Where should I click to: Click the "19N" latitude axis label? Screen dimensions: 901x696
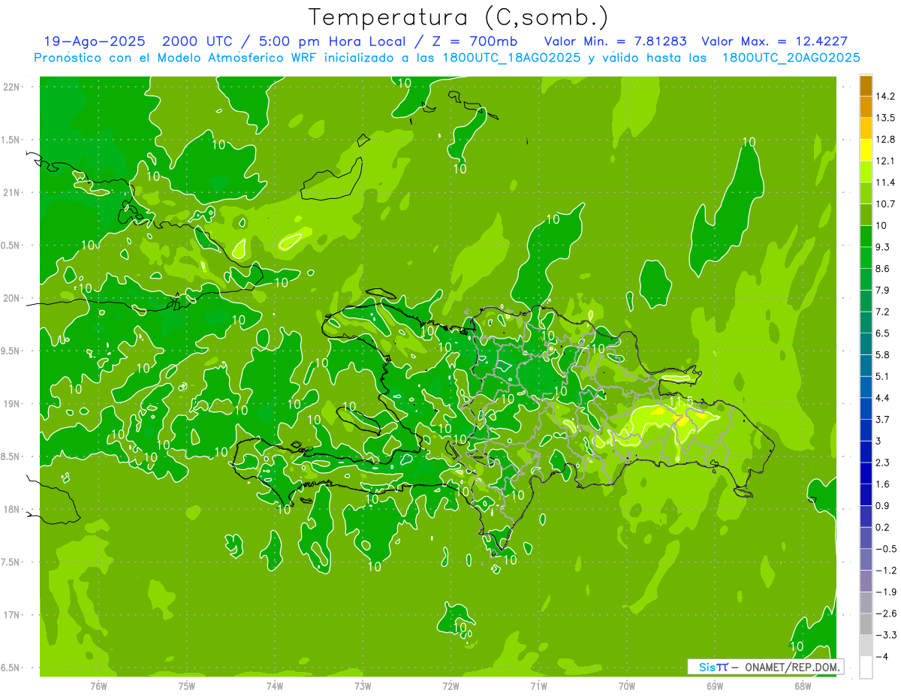click(x=11, y=403)
